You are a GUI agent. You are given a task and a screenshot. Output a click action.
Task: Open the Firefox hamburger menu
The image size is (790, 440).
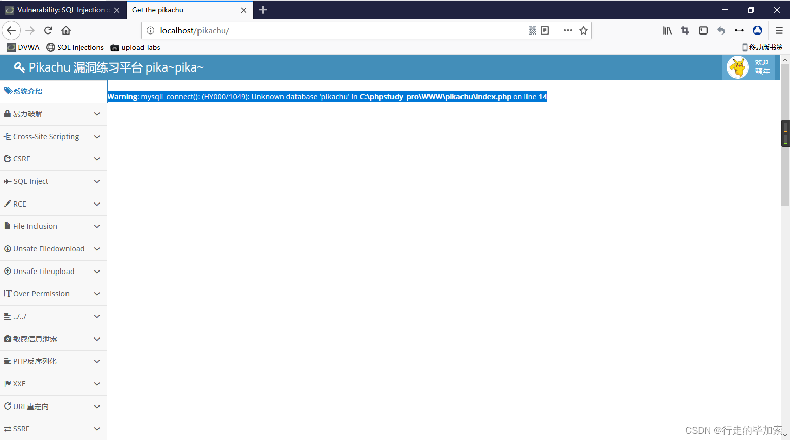[x=779, y=30]
